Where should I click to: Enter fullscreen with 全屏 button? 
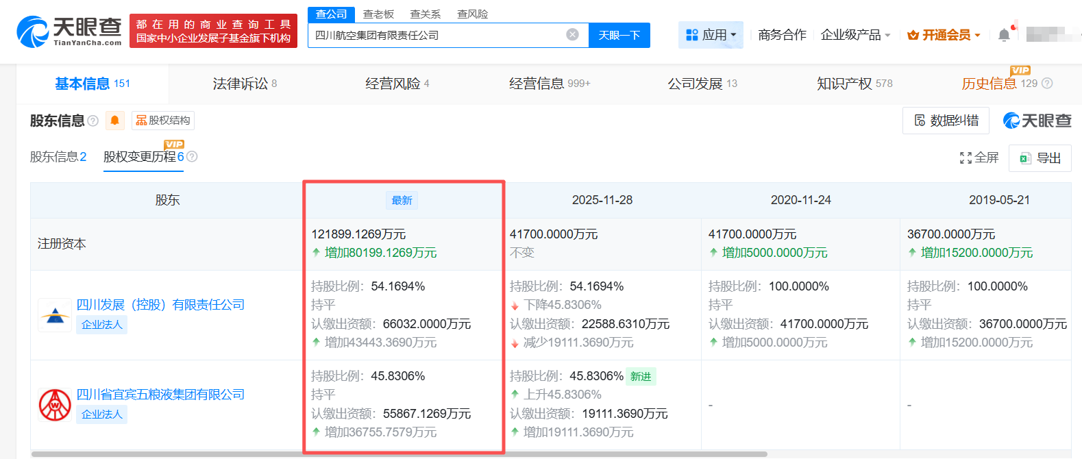pos(979,158)
